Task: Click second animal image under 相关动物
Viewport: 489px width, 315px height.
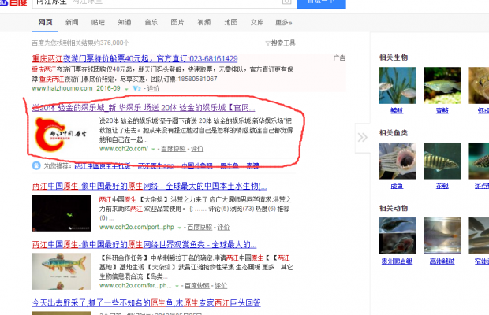Action: (x=442, y=235)
